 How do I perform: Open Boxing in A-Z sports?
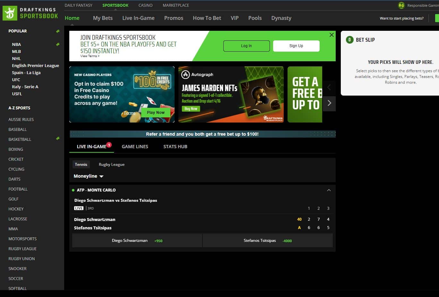(x=16, y=149)
